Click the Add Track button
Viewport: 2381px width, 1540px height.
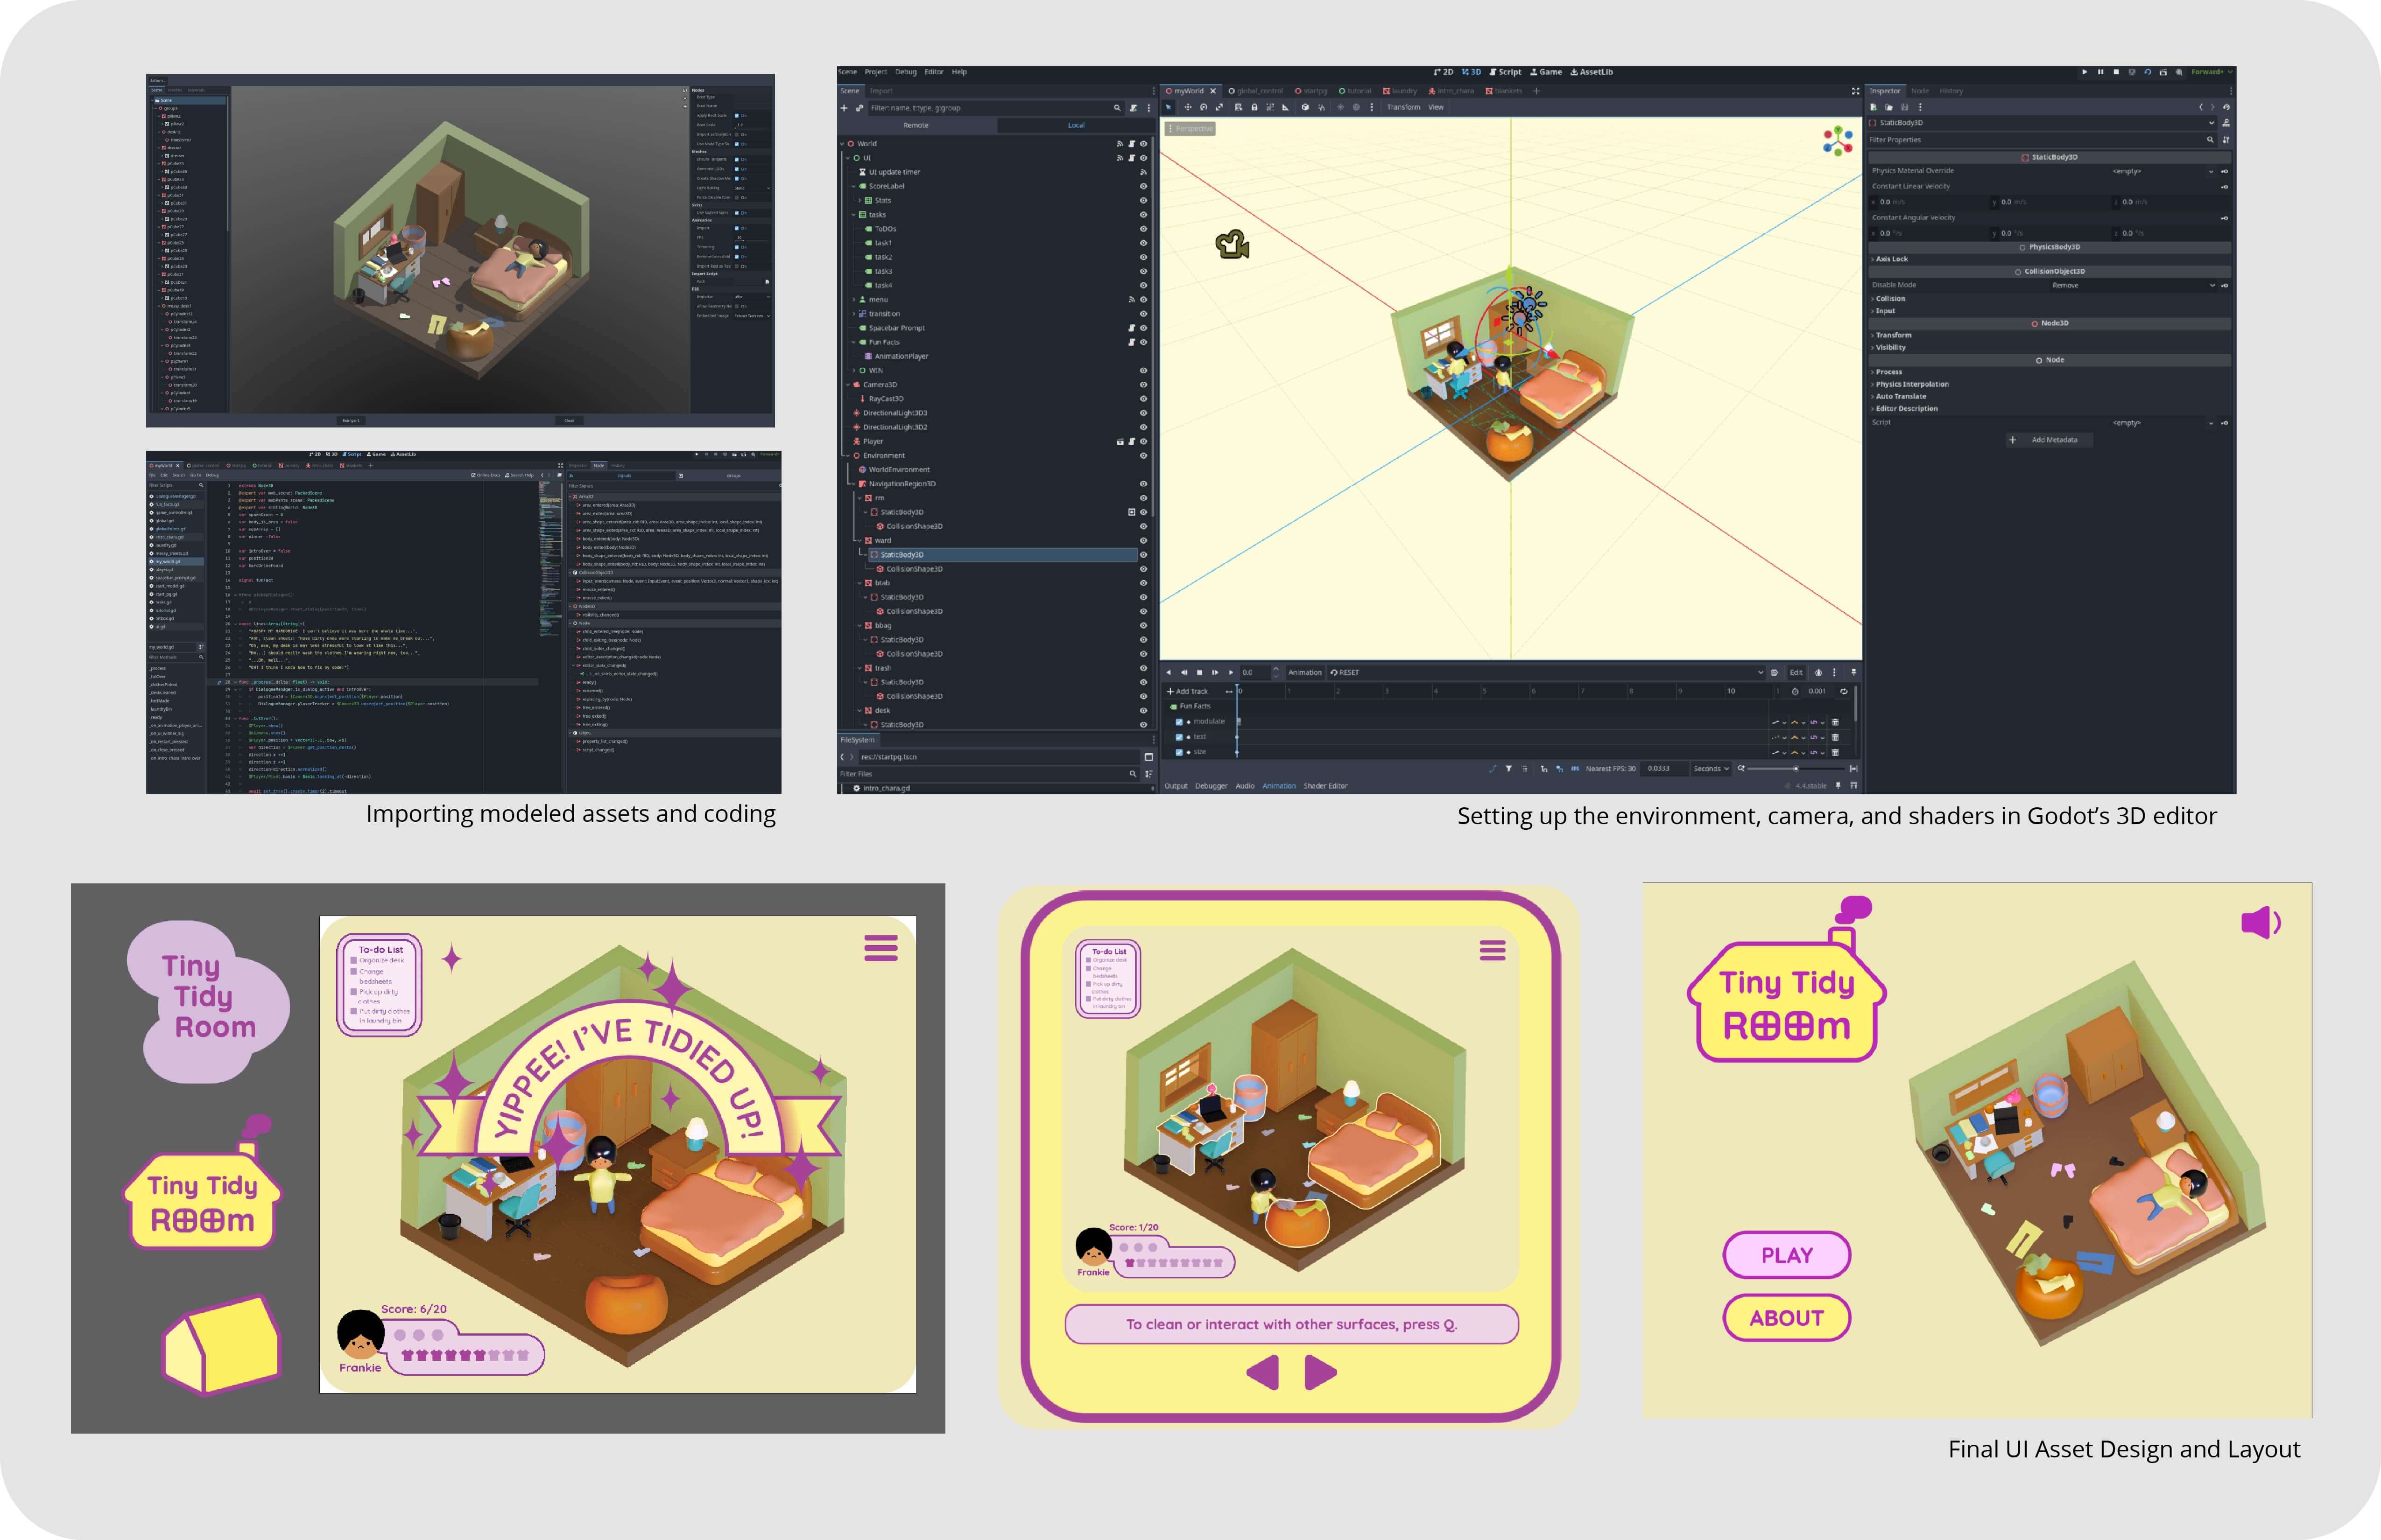click(x=1188, y=691)
